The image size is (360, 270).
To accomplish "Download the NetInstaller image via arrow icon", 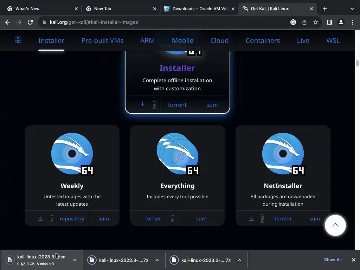I will point(251,218).
